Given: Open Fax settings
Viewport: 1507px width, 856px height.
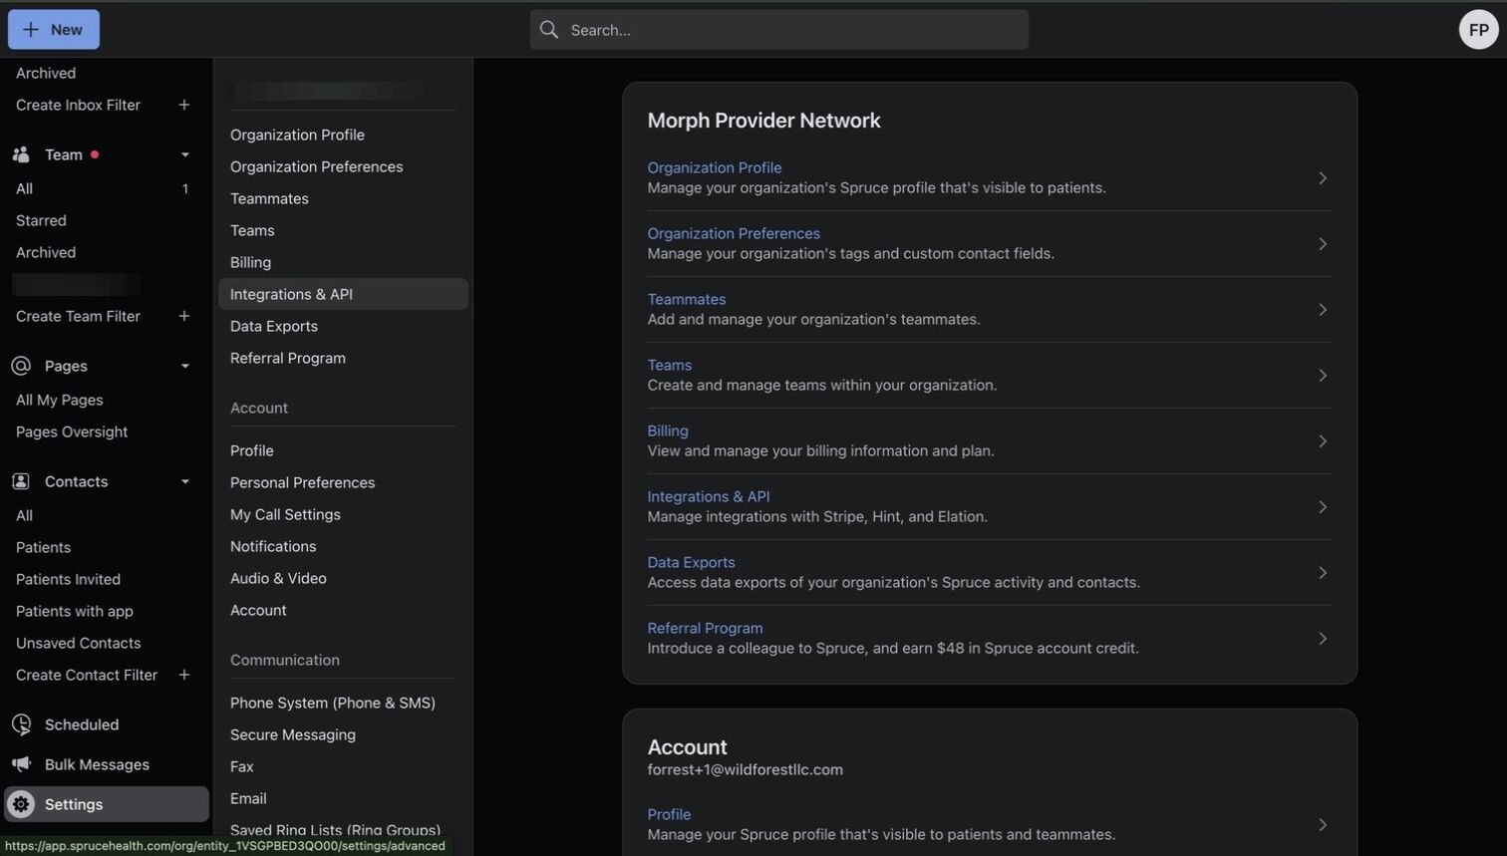Looking at the screenshot, I should click(242, 766).
